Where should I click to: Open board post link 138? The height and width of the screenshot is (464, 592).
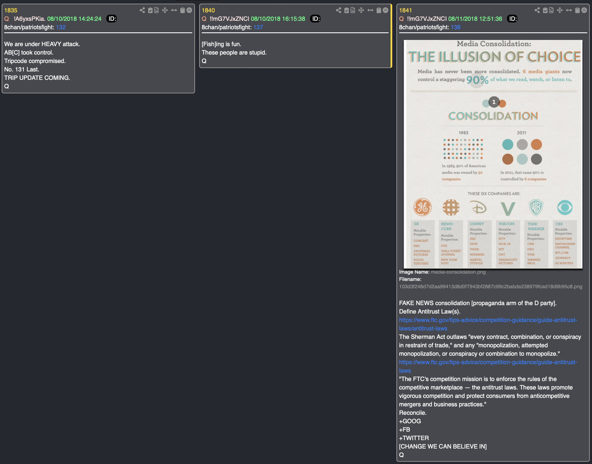(456, 27)
